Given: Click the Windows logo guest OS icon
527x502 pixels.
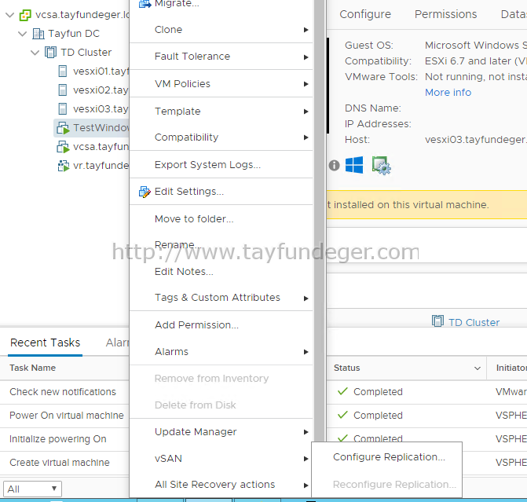Looking at the screenshot, I should pyautogui.click(x=354, y=165).
